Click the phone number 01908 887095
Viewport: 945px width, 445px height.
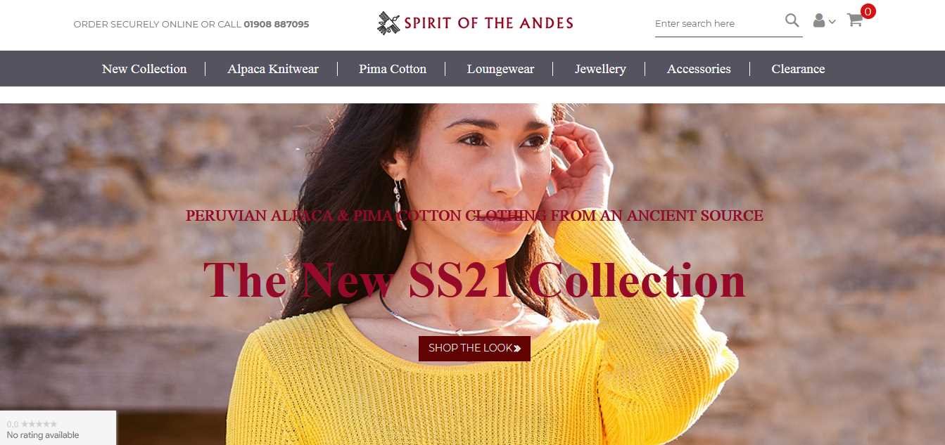click(x=277, y=24)
